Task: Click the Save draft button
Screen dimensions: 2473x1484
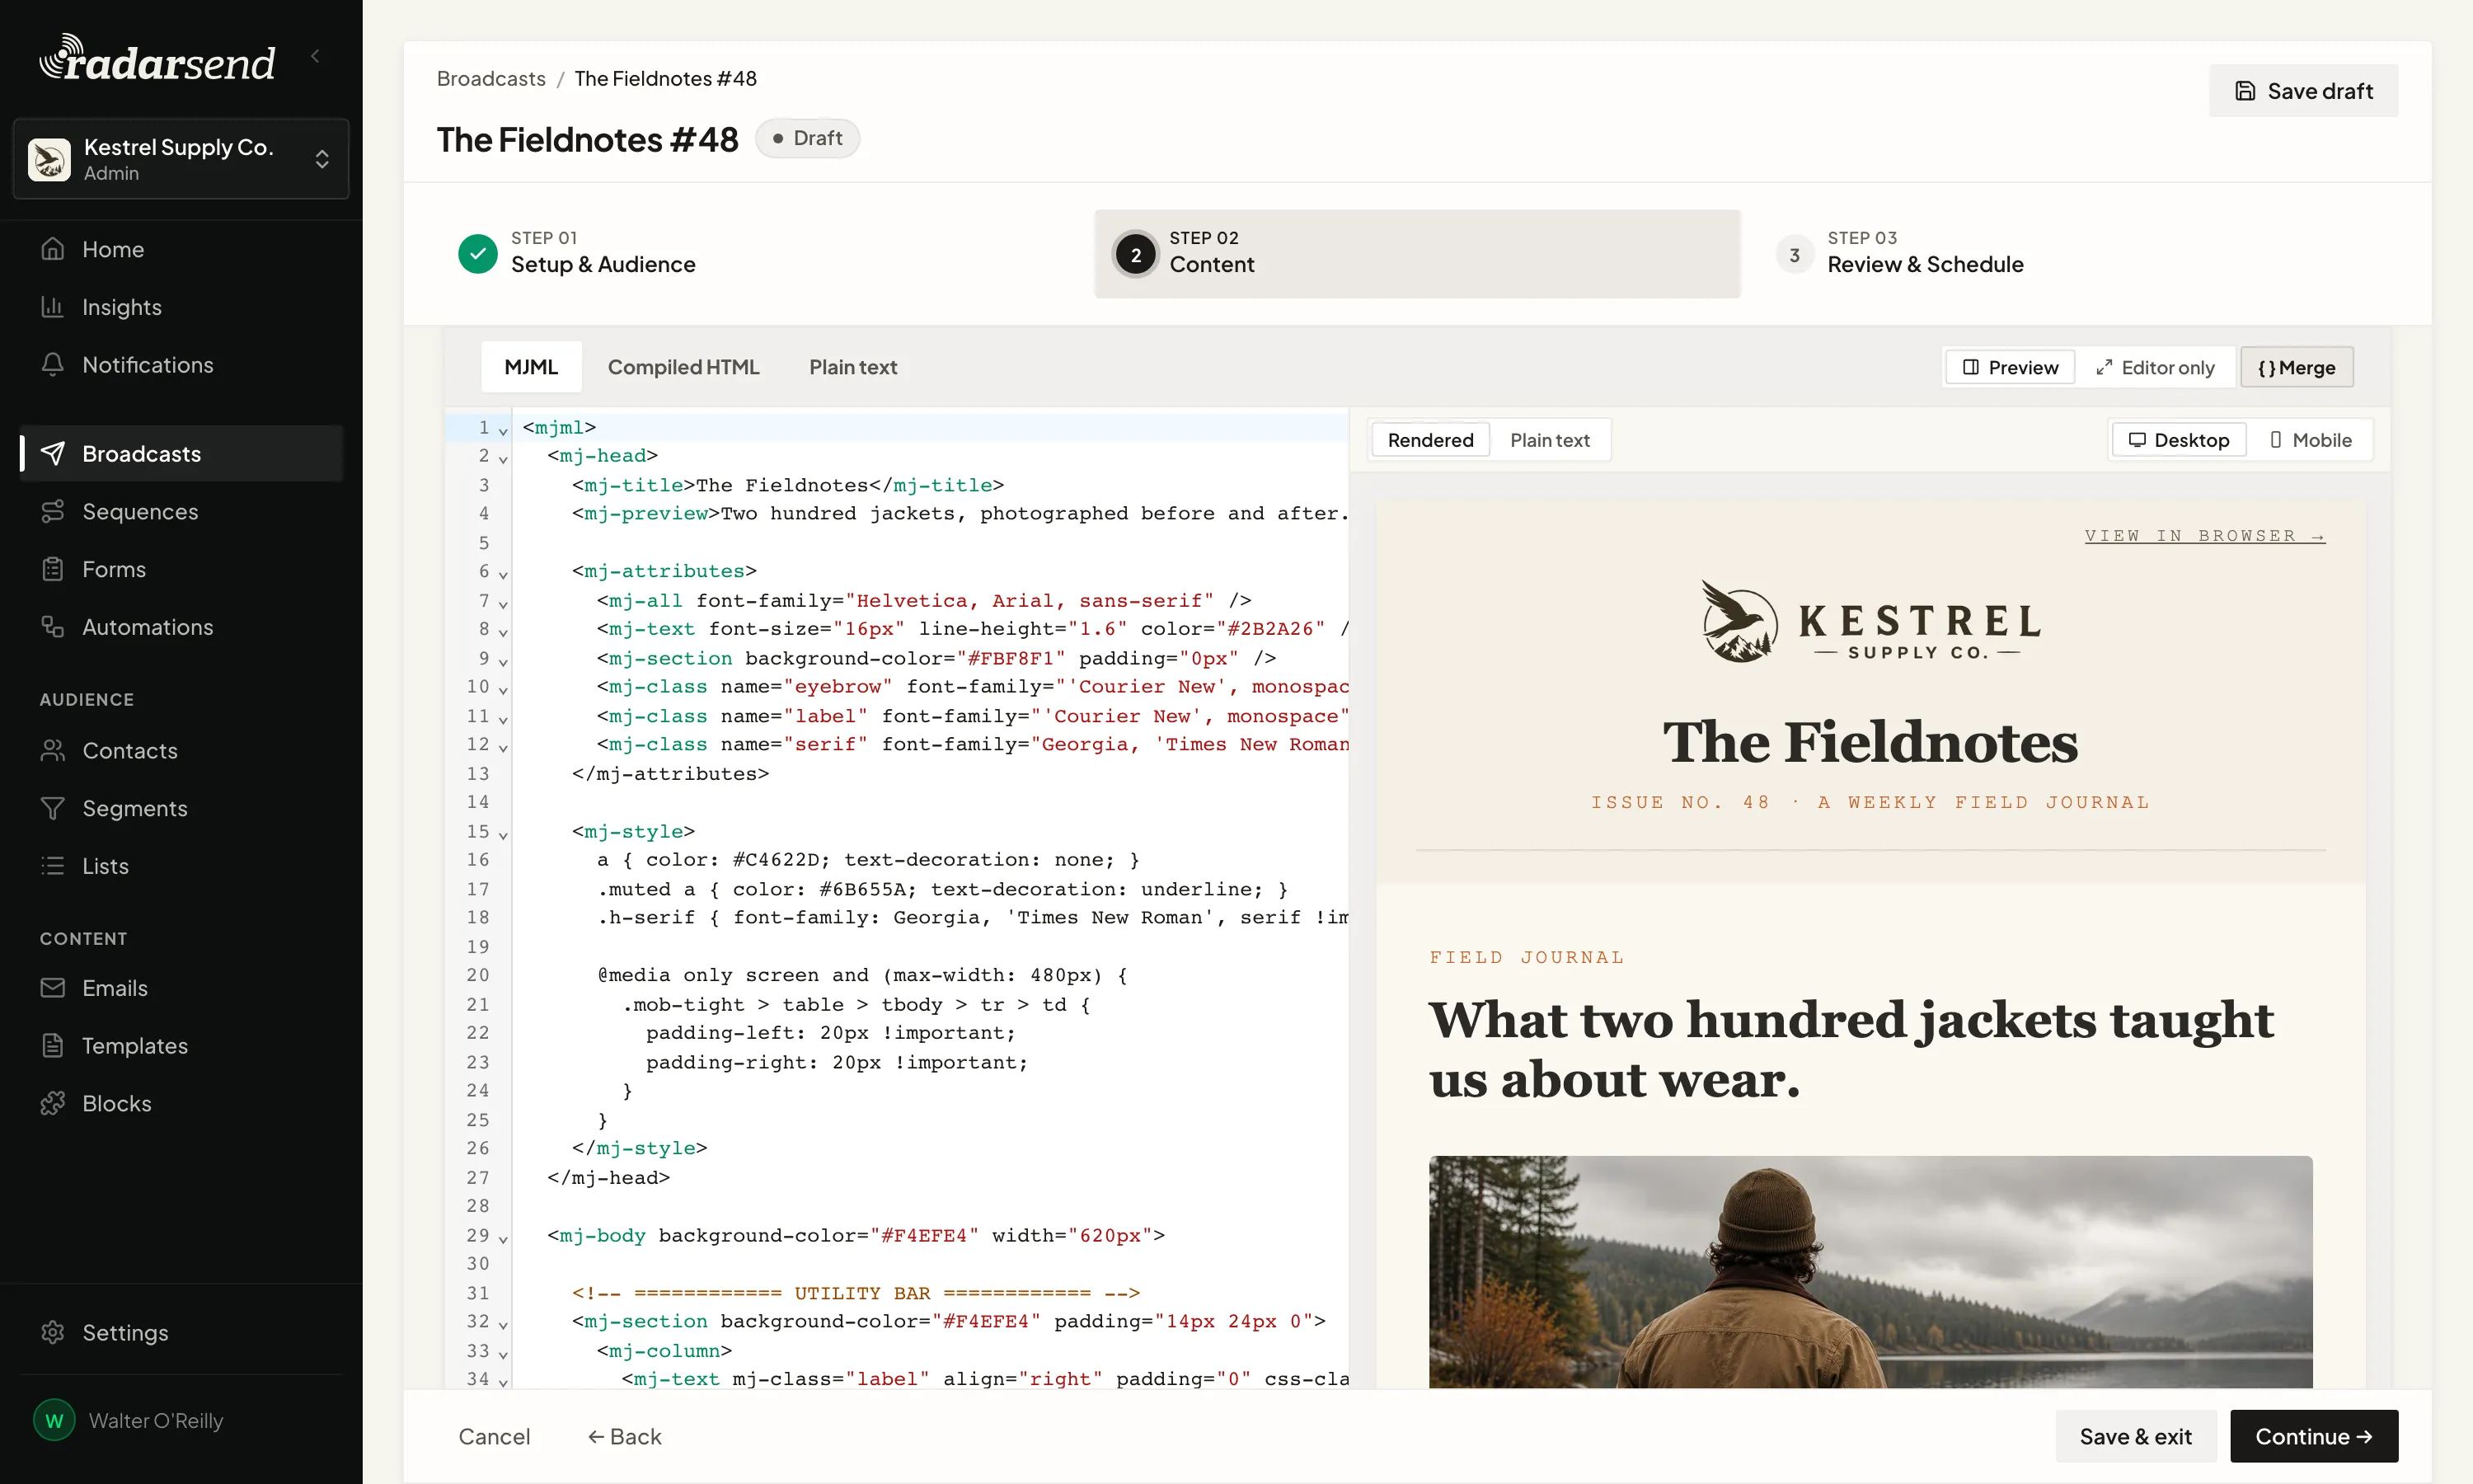Action: pos(2303,91)
